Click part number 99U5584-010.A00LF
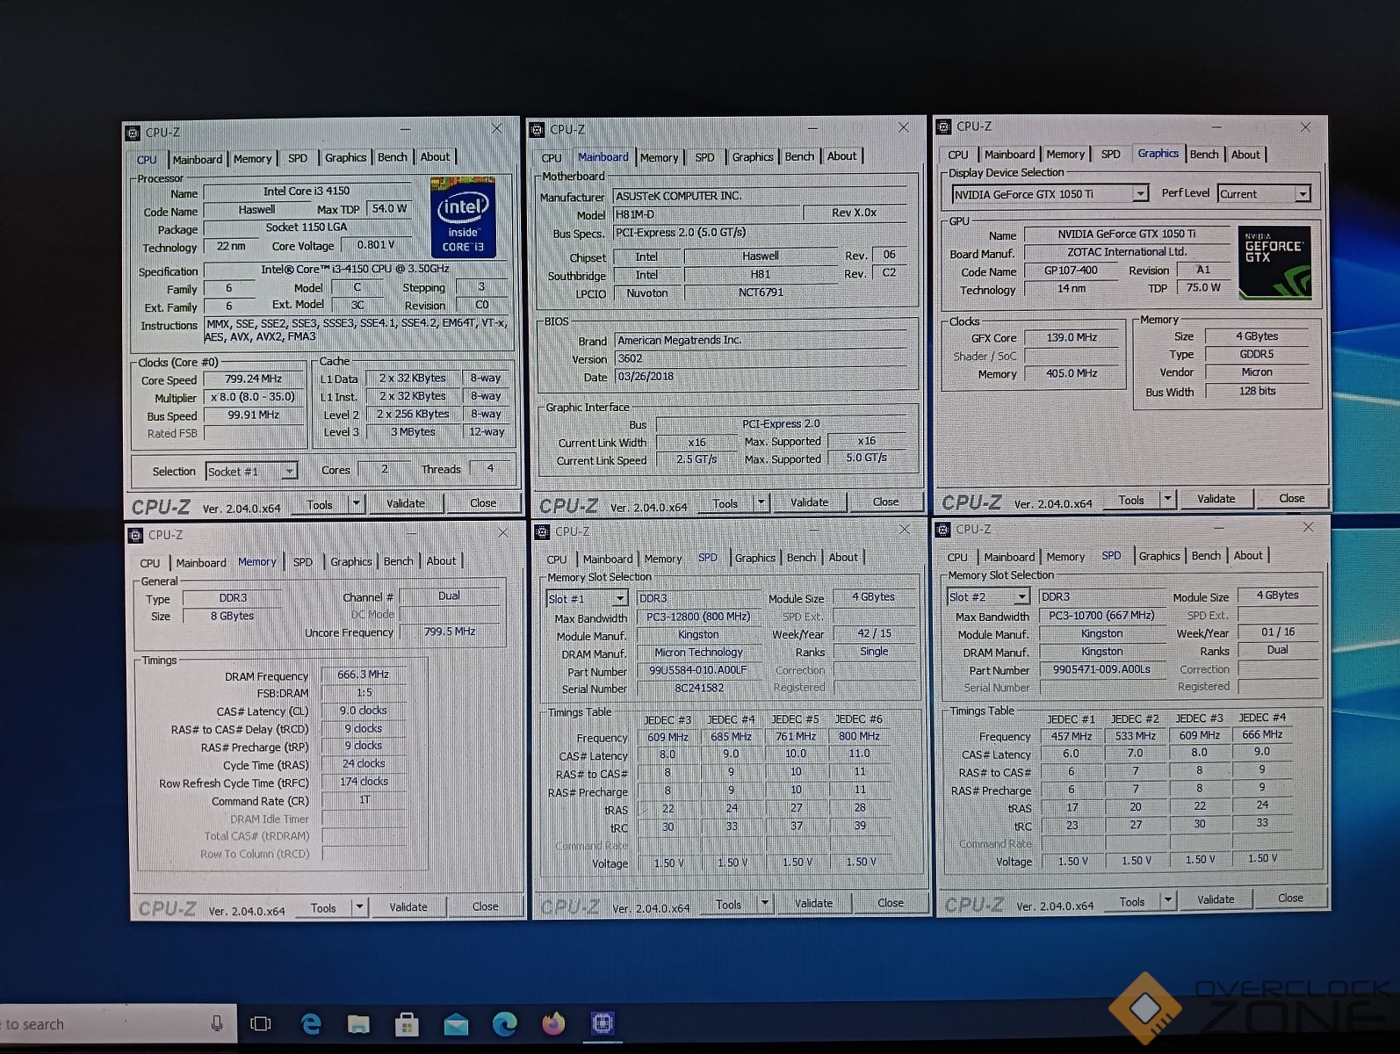 coord(698,670)
